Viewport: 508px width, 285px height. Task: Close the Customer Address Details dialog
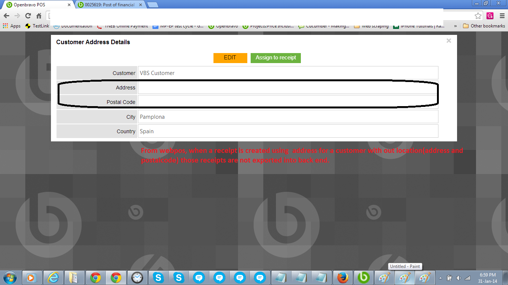[x=449, y=41]
